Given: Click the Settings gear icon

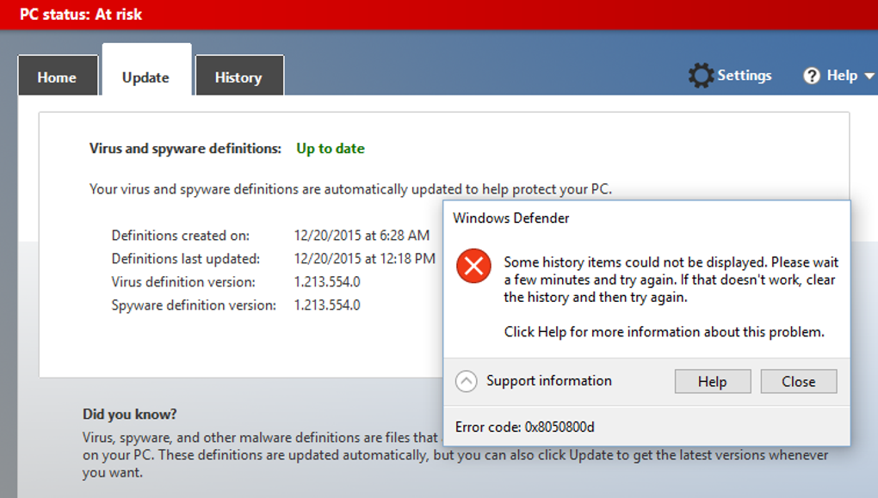Looking at the screenshot, I should tap(701, 76).
